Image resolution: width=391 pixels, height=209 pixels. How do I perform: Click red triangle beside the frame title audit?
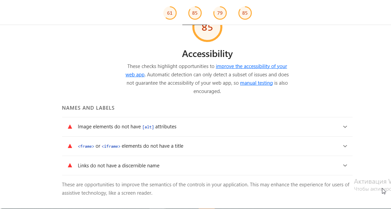[x=70, y=146]
